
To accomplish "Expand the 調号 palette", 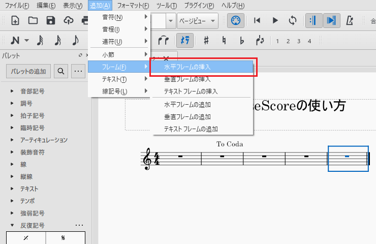I will pos(12,103).
